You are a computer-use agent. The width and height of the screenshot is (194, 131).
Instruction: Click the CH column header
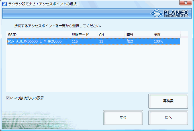[x=111, y=35]
